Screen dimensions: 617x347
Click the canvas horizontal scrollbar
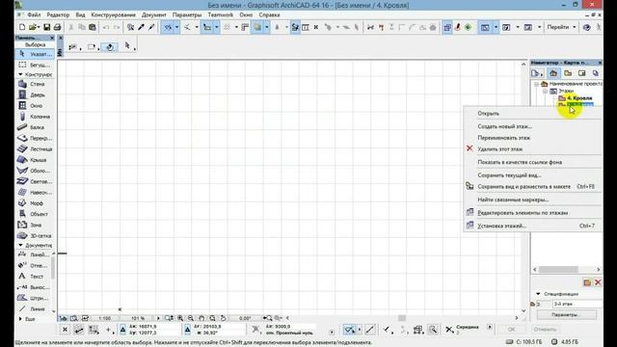402,318
